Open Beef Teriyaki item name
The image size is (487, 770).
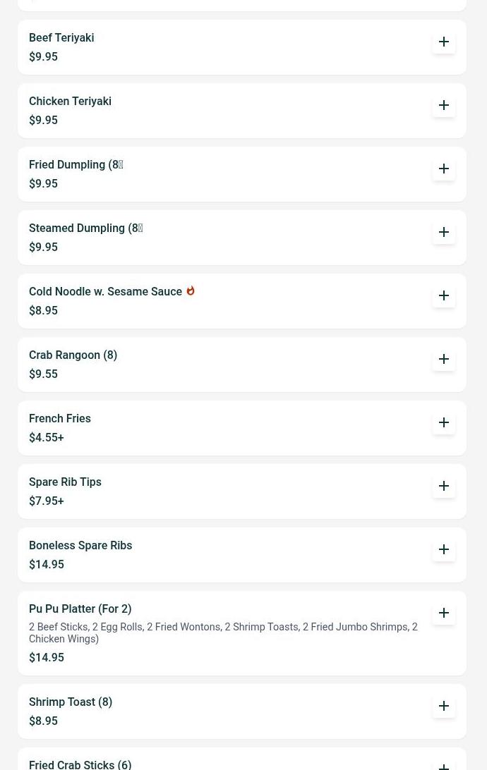pyautogui.click(x=61, y=38)
